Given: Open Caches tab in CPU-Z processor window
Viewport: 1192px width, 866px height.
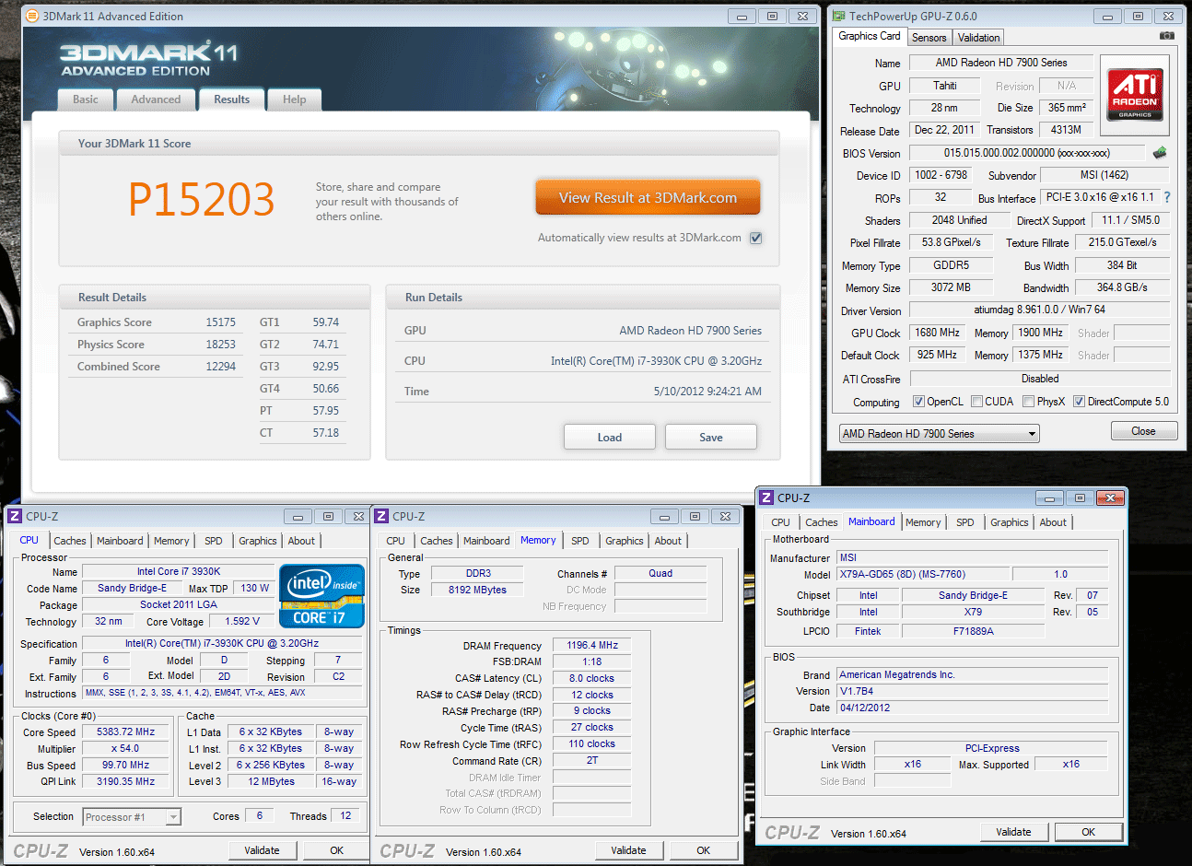Looking at the screenshot, I should click(x=69, y=541).
